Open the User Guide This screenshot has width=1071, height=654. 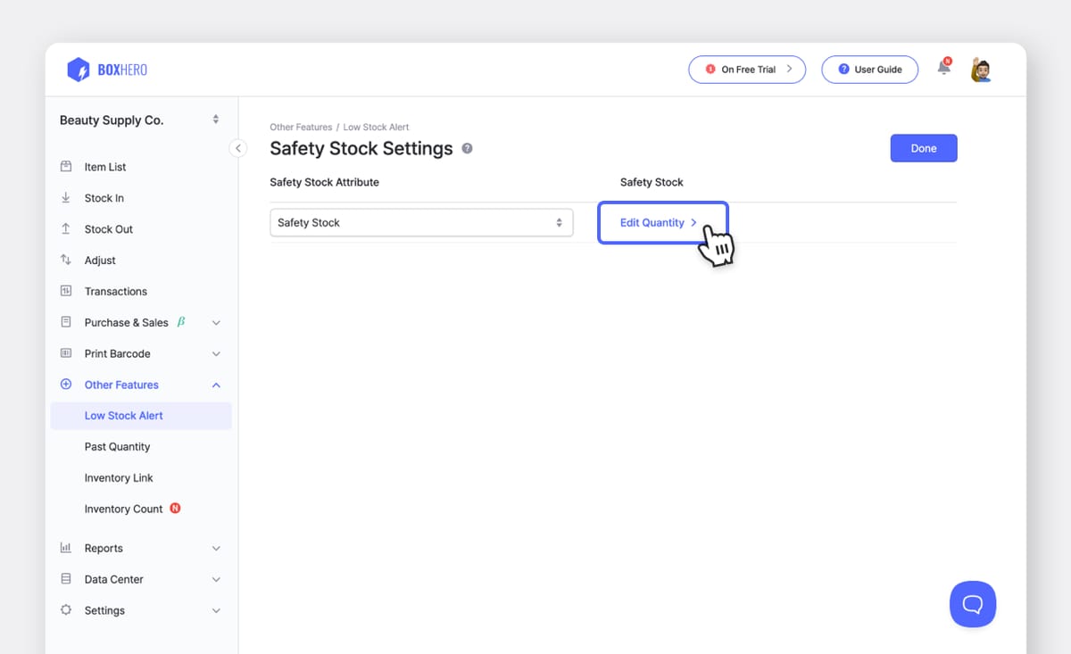869,69
